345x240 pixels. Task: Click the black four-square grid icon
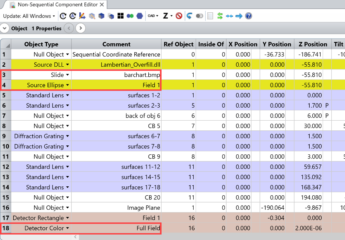(120, 16)
